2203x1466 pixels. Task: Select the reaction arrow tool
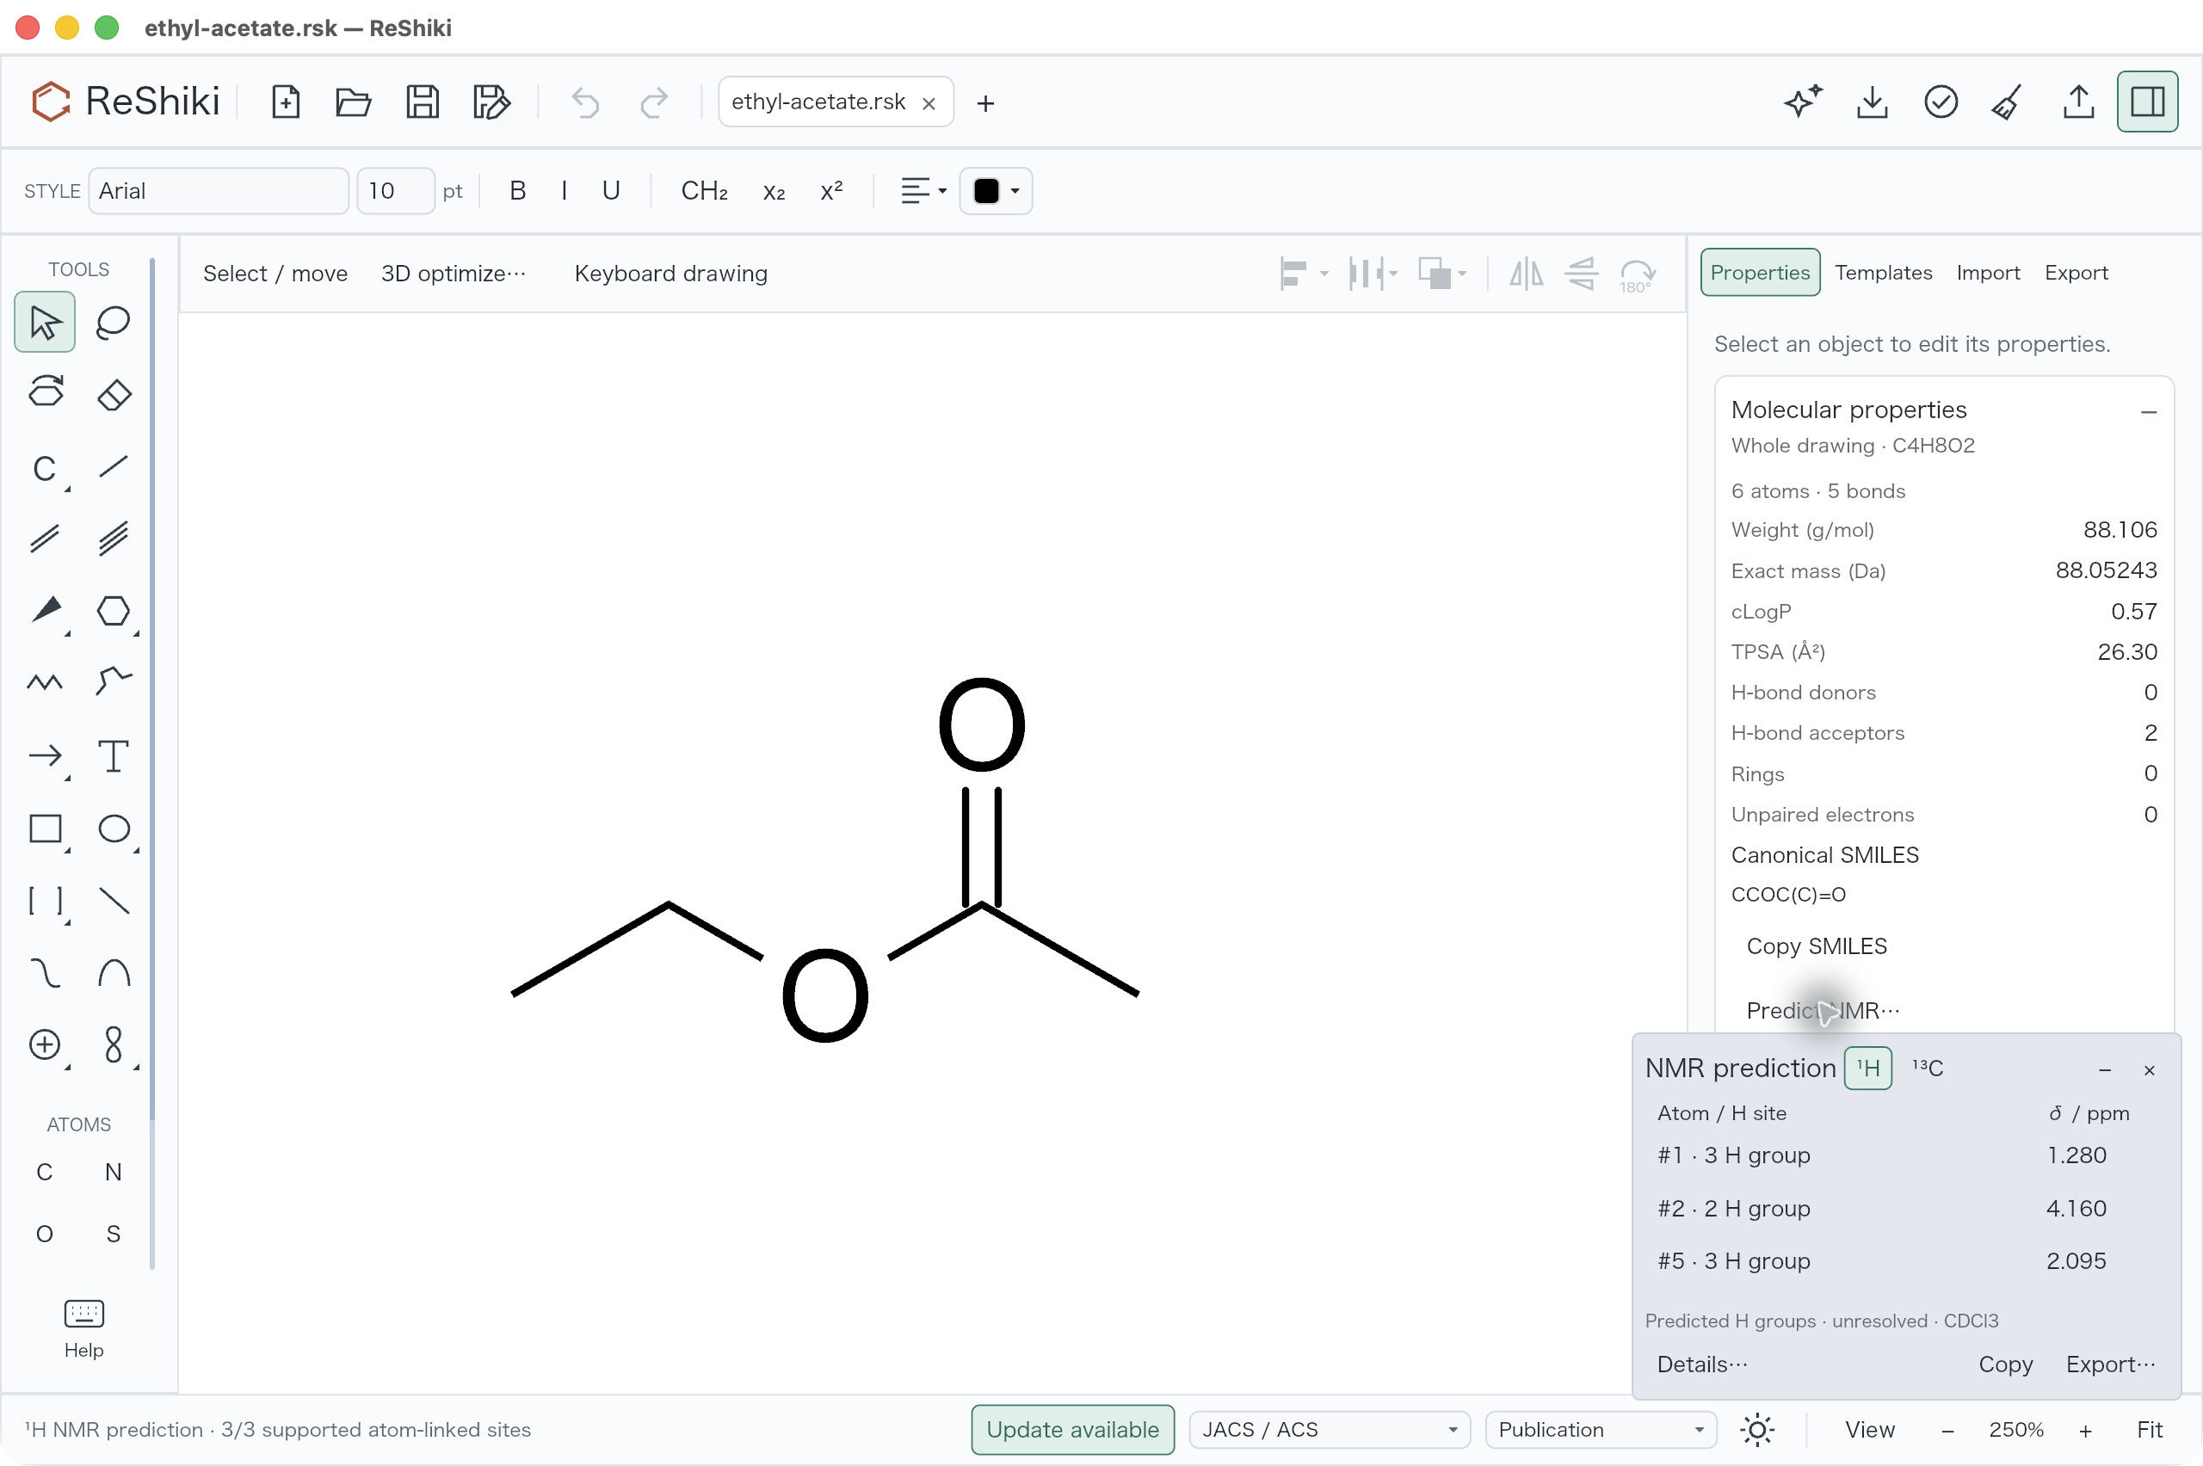[x=44, y=755]
